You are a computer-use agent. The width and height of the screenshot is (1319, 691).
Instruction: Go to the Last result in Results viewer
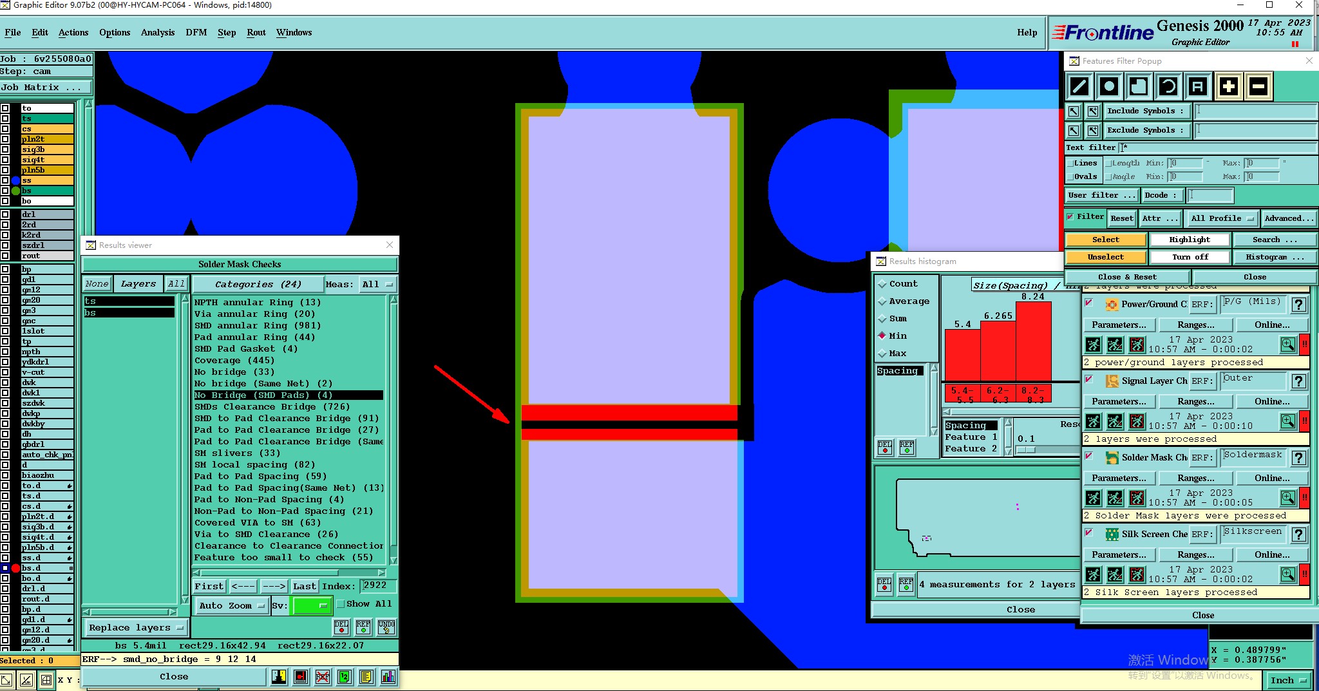click(x=305, y=586)
